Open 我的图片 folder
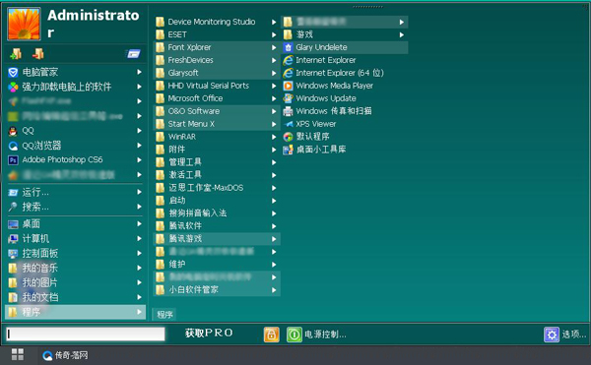 76,282
